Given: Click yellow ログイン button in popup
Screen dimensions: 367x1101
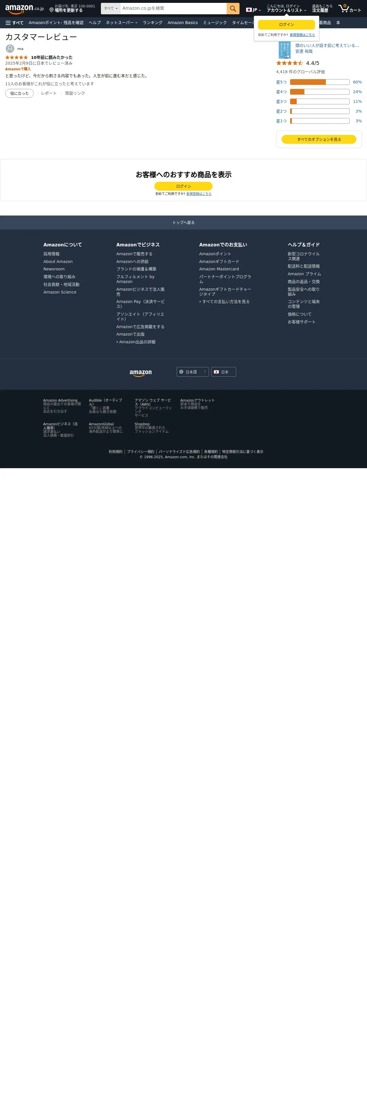Looking at the screenshot, I should 286,24.
